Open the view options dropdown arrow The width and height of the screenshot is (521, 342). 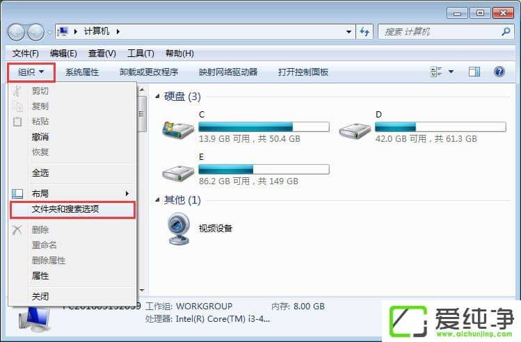(x=451, y=72)
